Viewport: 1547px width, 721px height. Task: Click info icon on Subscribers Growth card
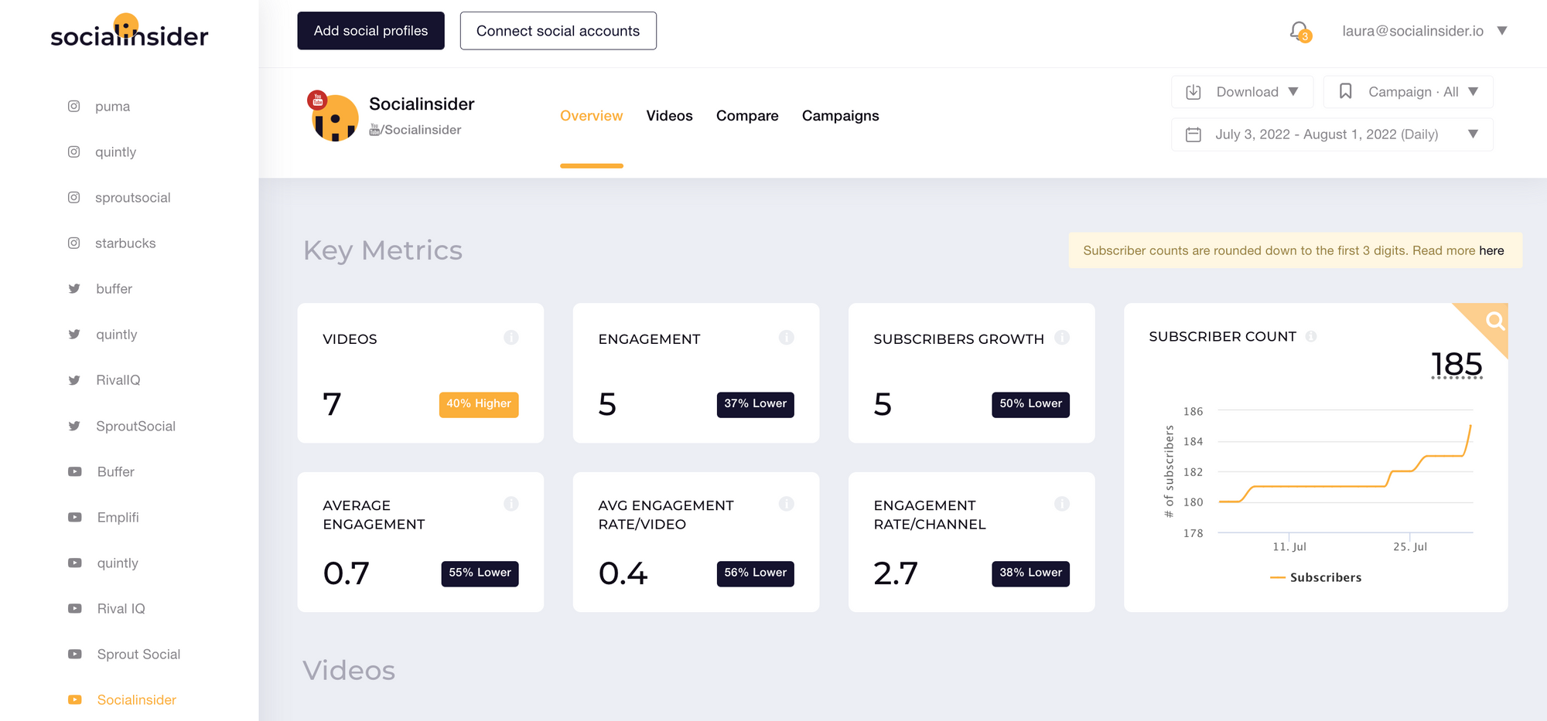pyautogui.click(x=1062, y=337)
